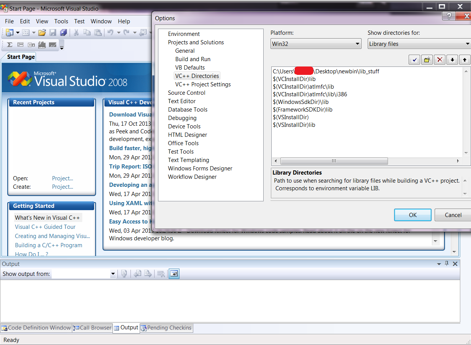Open the File menu
The image size is (471, 345).
tap(9, 21)
